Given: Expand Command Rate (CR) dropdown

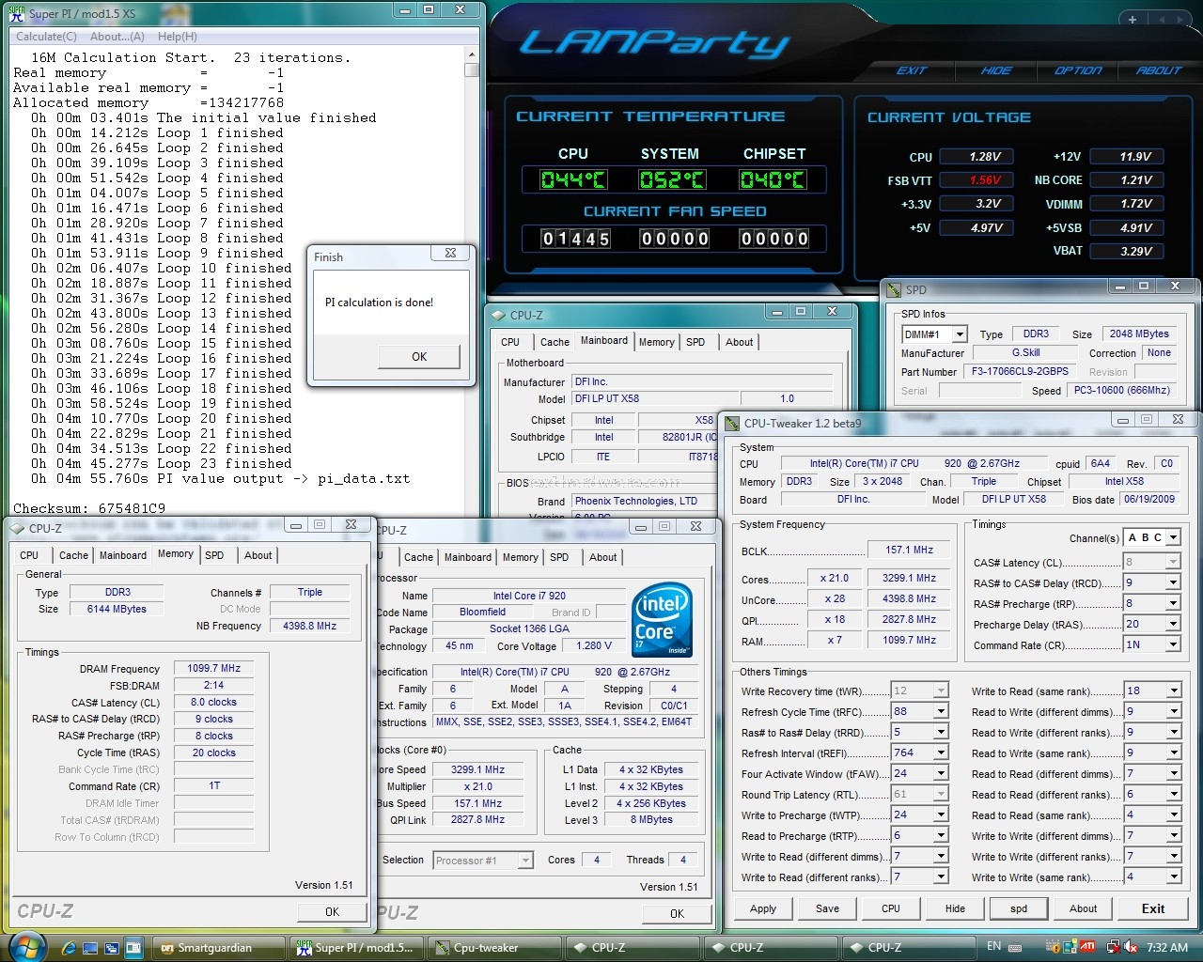Looking at the screenshot, I should [1173, 645].
